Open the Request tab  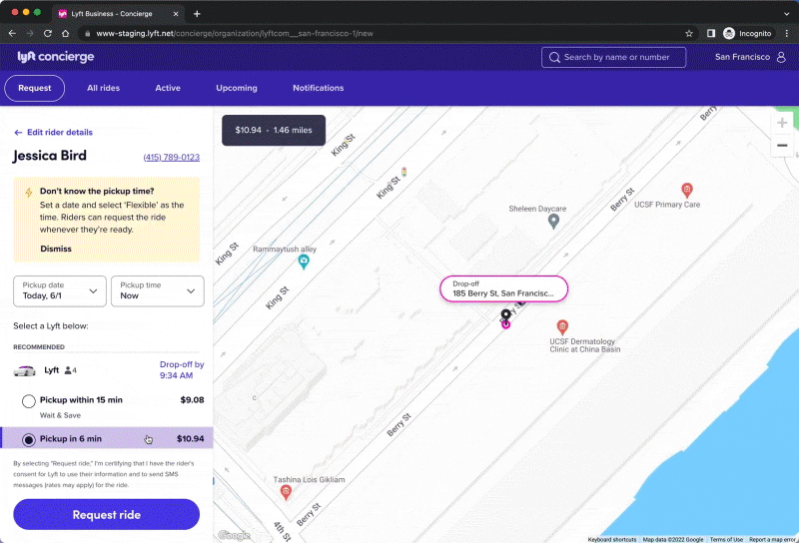pos(35,88)
